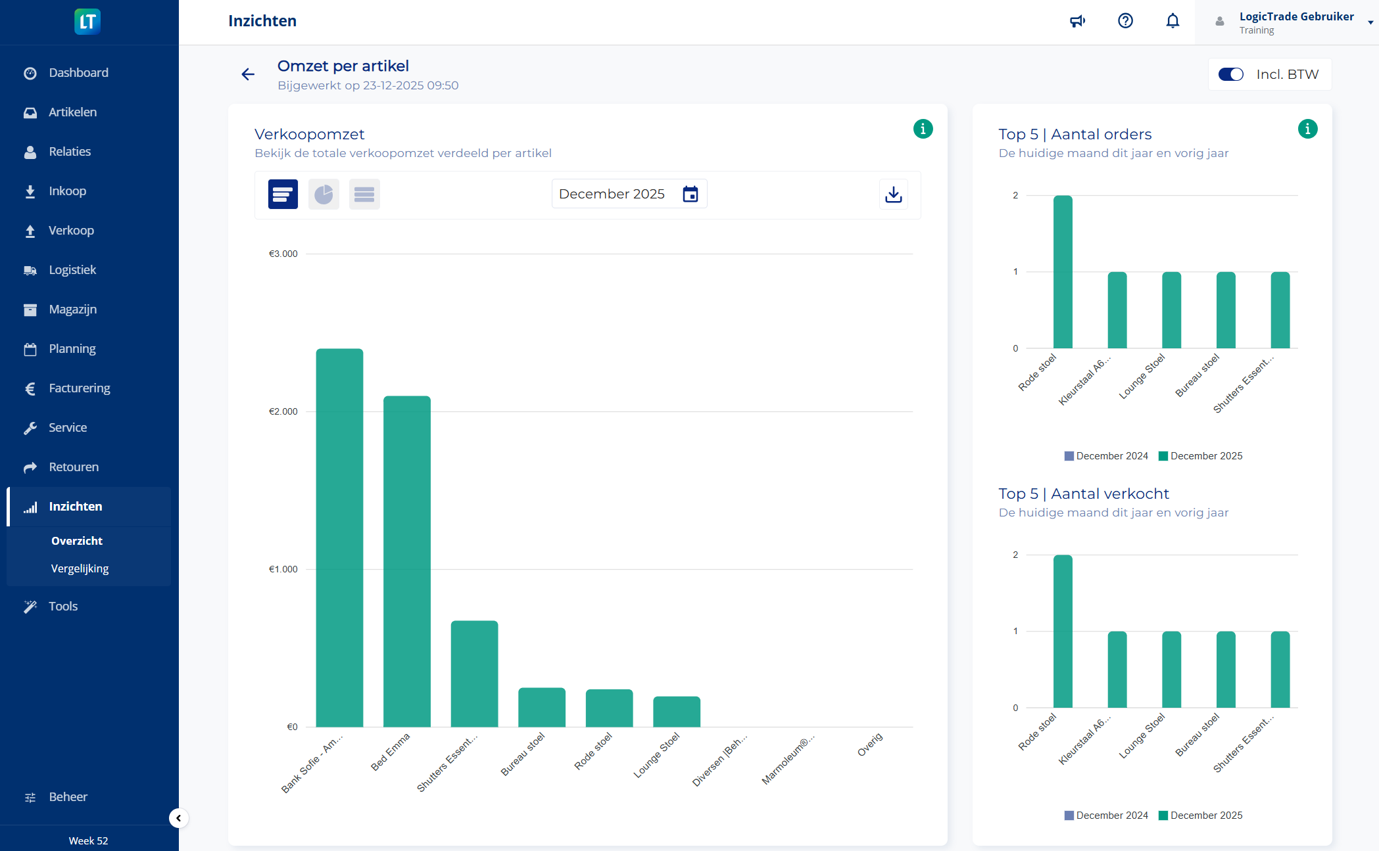Open the Dashboard from the sidebar

pyautogui.click(x=78, y=72)
